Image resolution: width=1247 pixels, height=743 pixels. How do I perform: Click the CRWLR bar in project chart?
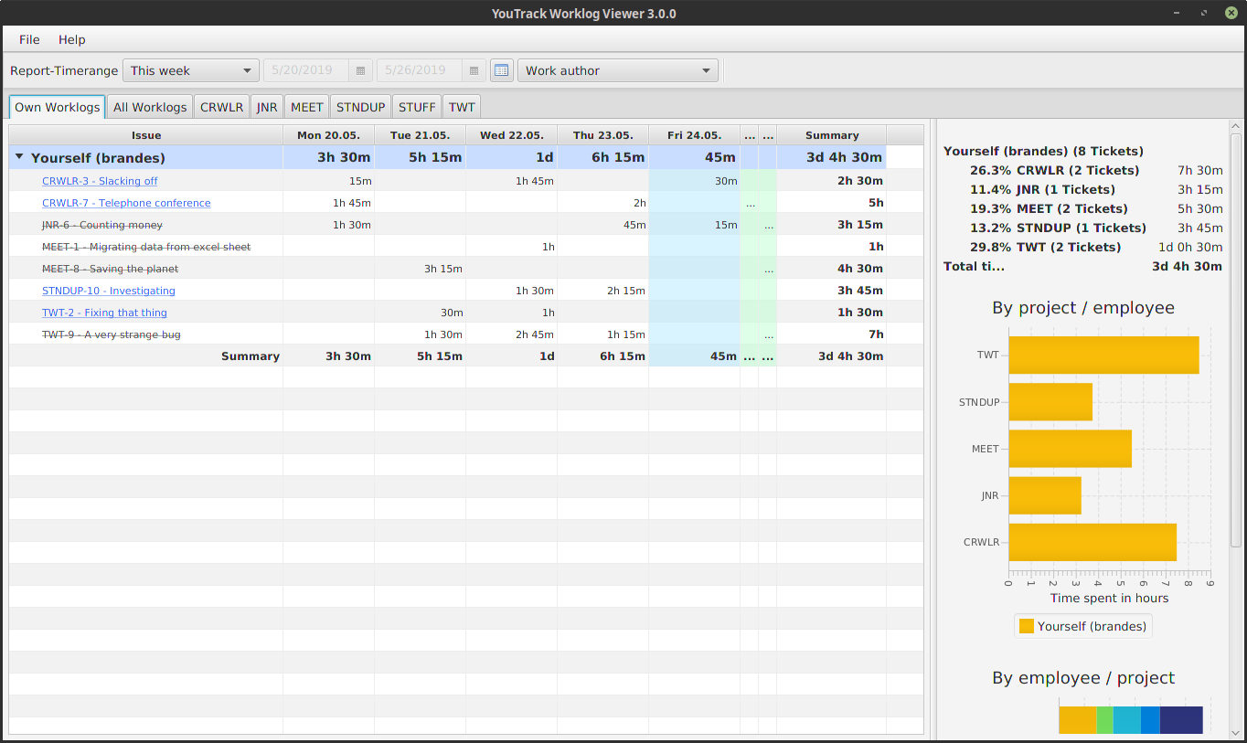1092,542
